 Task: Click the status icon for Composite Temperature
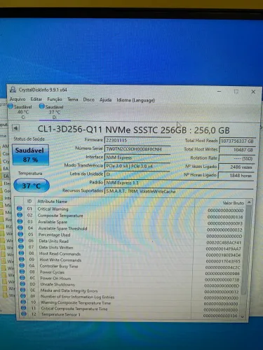[20, 215]
